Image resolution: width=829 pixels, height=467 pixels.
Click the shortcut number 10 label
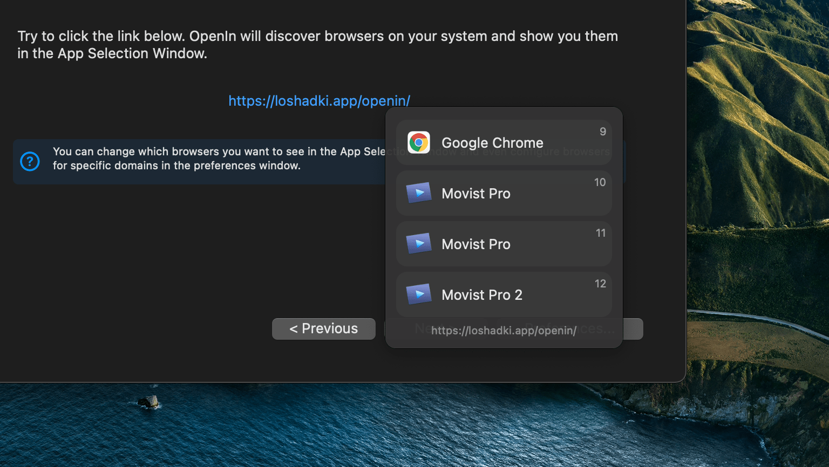600,182
